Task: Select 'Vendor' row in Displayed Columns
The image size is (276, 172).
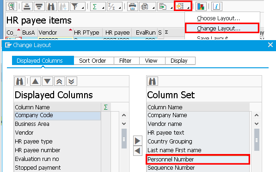Action: coord(57,133)
